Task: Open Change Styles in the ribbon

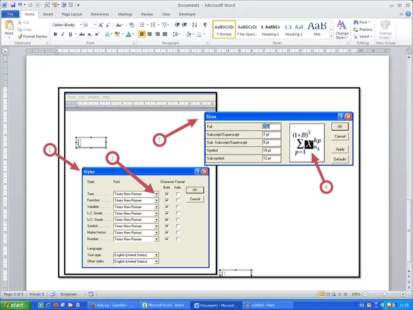Action: coord(342,29)
